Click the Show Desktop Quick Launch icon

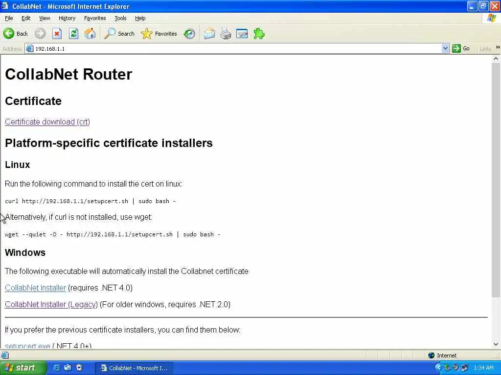[x=68, y=368]
